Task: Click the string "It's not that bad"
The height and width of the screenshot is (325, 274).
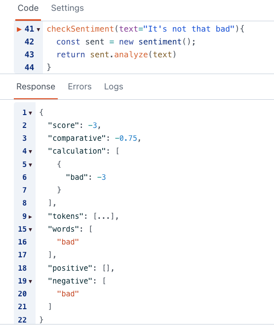Action: tap(189, 29)
